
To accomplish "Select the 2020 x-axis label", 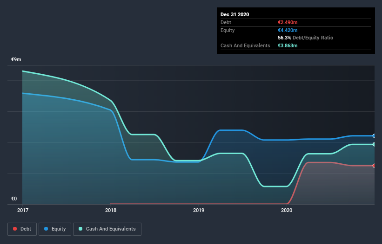I will tap(287, 210).
